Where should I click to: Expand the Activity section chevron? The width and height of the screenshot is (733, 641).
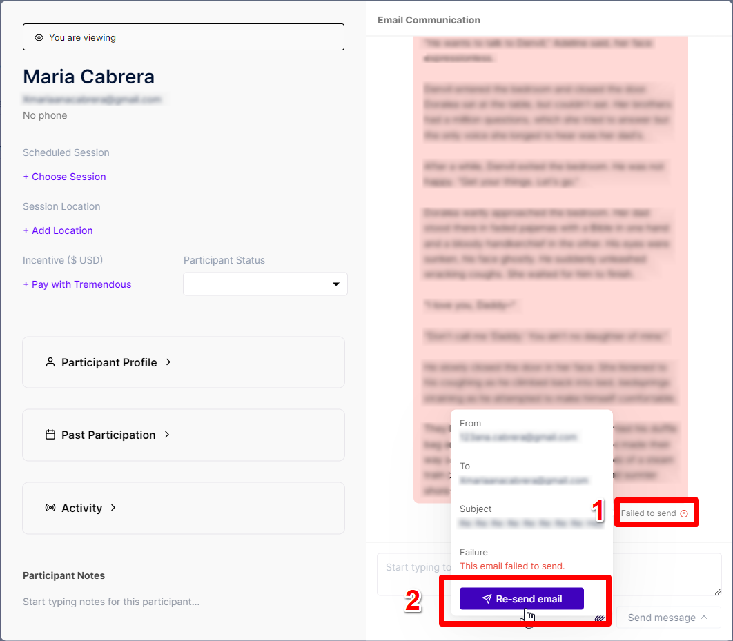pyautogui.click(x=113, y=508)
